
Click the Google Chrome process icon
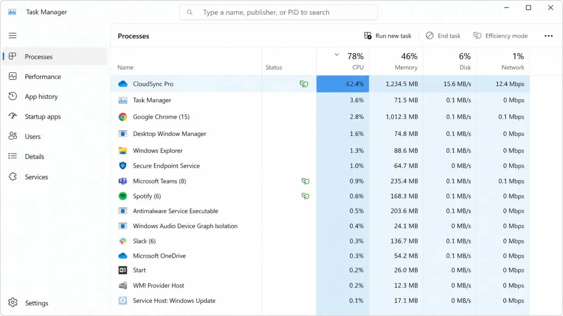pyautogui.click(x=123, y=117)
